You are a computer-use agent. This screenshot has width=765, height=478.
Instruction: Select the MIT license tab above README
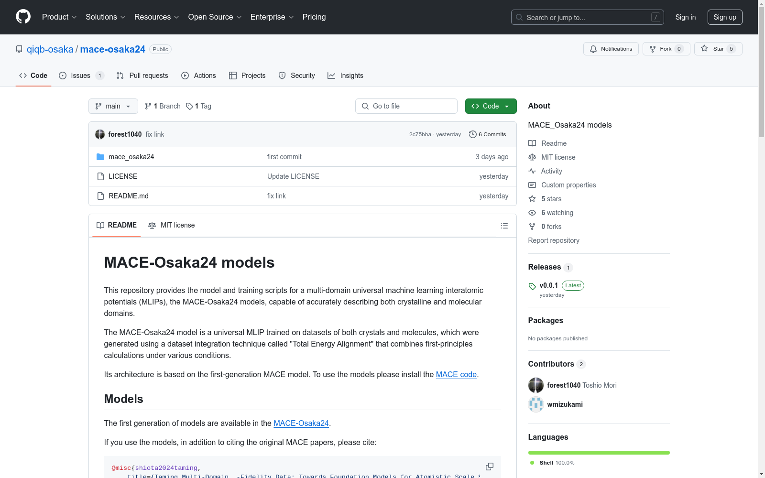172,225
